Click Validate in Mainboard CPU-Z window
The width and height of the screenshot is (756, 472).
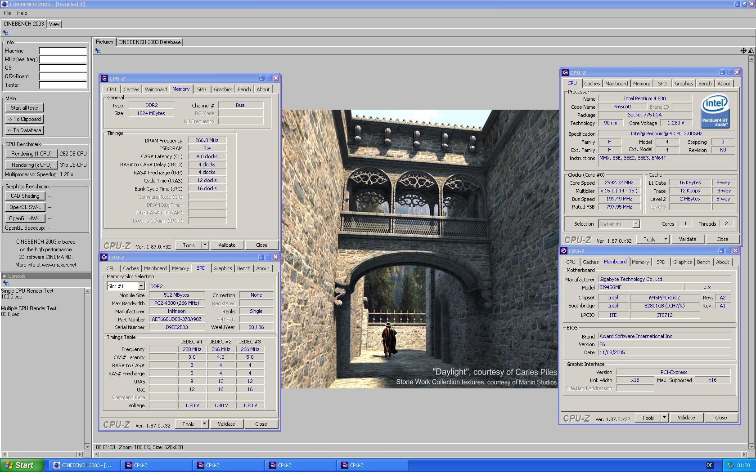point(686,418)
